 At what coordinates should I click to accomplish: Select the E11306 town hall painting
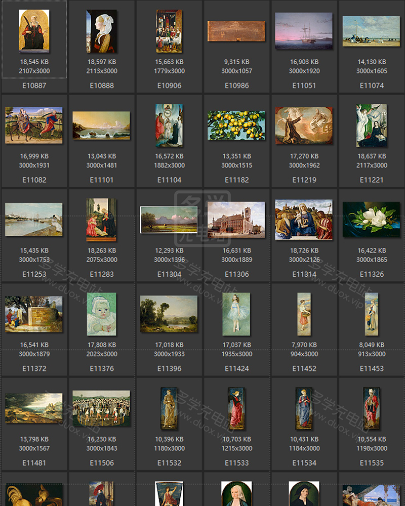click(236, 220)
